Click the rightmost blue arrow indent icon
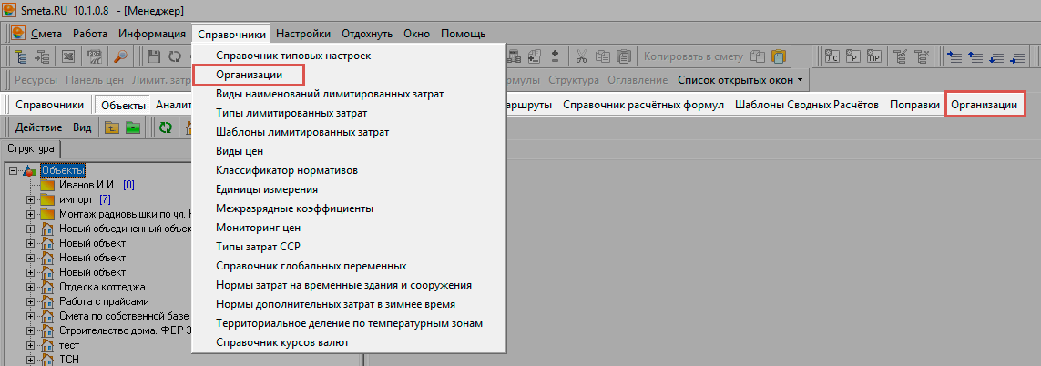The width and height of the screenshot is (1041, 366). [1015, 57]
